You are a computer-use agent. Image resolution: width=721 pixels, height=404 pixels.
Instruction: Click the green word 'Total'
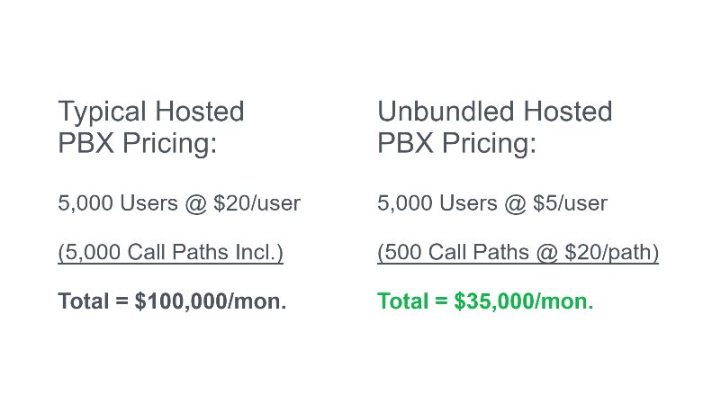403,301
